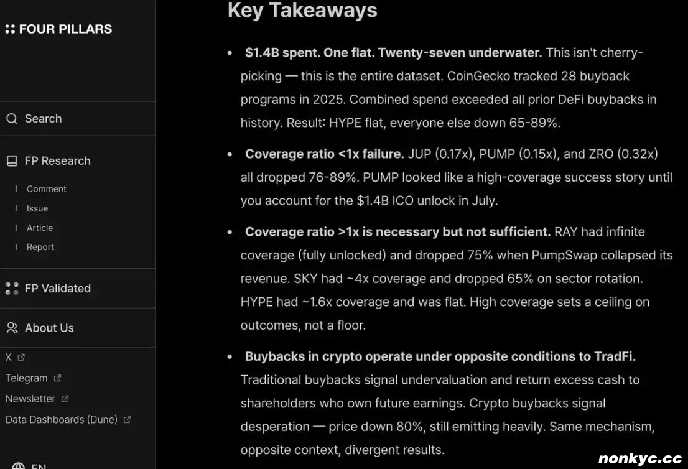Open the EN language selector
688x469 pixels.
tap(39, 466)
